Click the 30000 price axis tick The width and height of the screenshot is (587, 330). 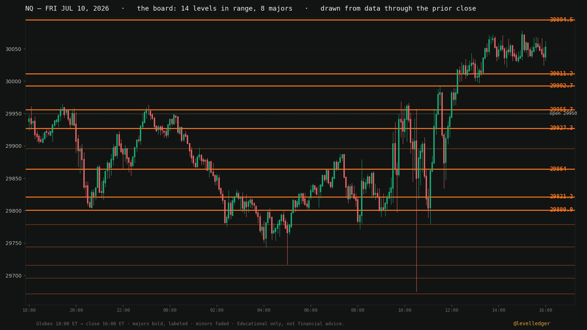tap(13, 82)
